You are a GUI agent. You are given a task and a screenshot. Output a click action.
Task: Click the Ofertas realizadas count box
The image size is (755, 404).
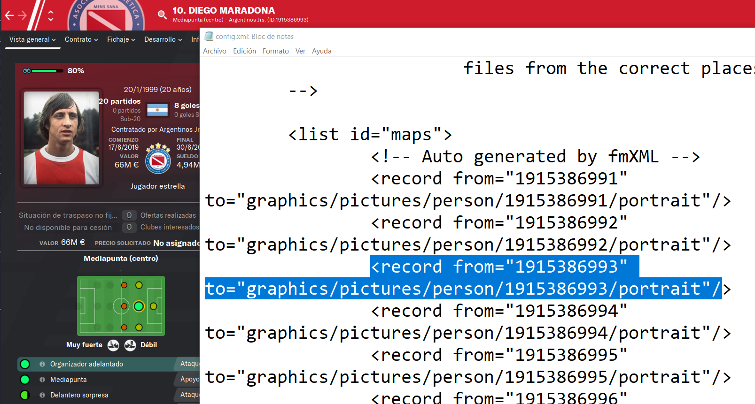click(x=129, y=215)
